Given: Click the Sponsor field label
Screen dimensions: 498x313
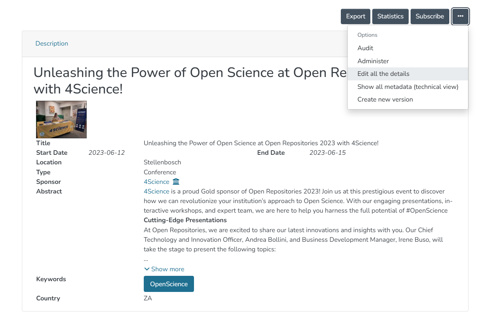Looking at the screenshot, I should pyautogui.click(x=48, y=182).
